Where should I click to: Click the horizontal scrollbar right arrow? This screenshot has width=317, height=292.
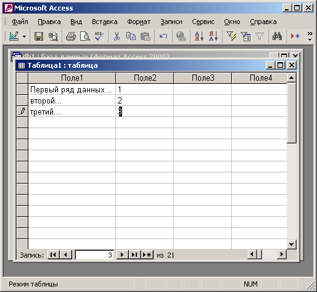(x=282, y=254)
